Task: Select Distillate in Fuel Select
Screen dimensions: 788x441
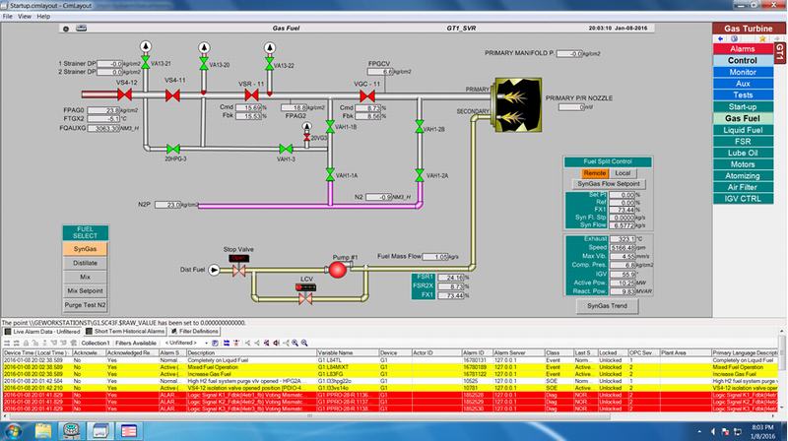Action: coord(85,263)
